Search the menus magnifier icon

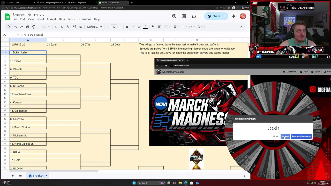coord(9,27)
